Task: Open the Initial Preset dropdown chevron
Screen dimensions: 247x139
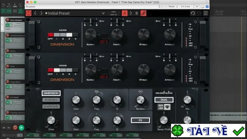Action: pyautogui.click(x=103, y=13)
